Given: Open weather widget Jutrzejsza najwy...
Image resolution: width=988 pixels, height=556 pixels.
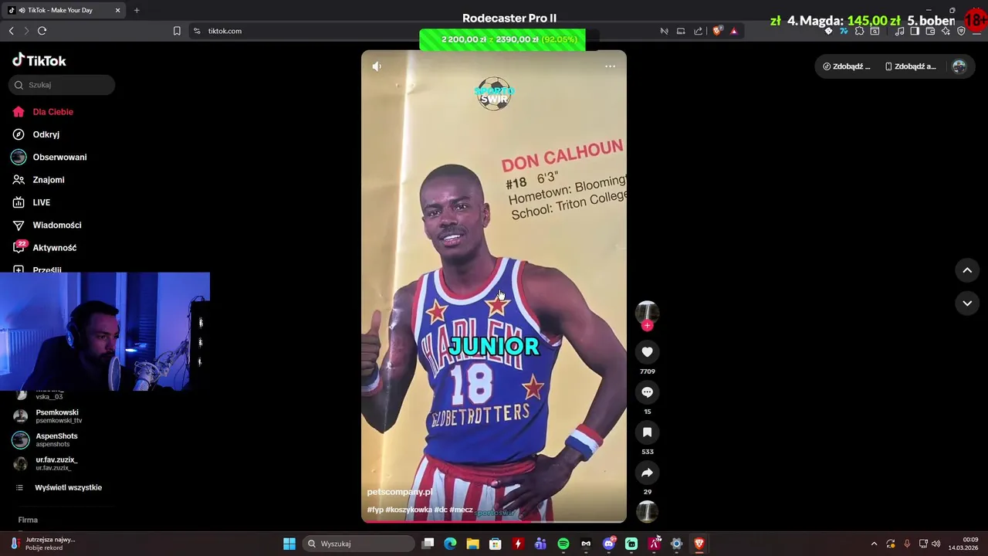Looking at the screenshot, I should tap(42, 544).
